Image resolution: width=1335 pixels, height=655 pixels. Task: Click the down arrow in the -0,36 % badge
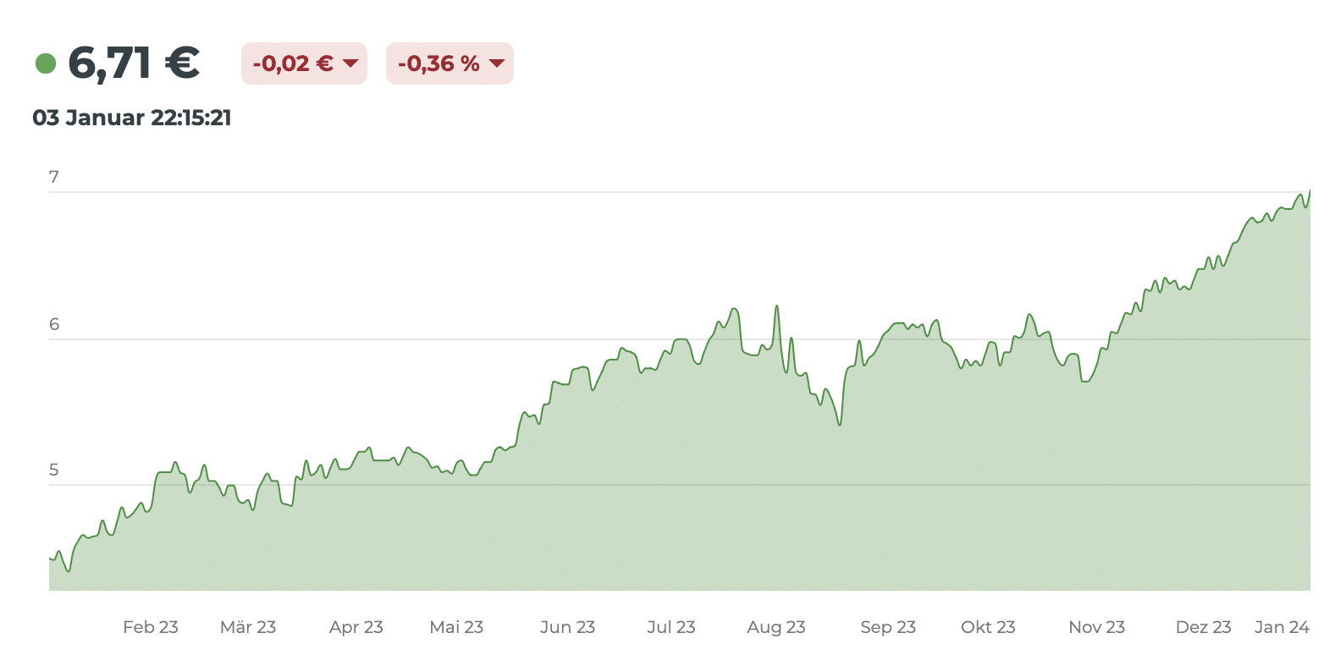pos(497,63)
